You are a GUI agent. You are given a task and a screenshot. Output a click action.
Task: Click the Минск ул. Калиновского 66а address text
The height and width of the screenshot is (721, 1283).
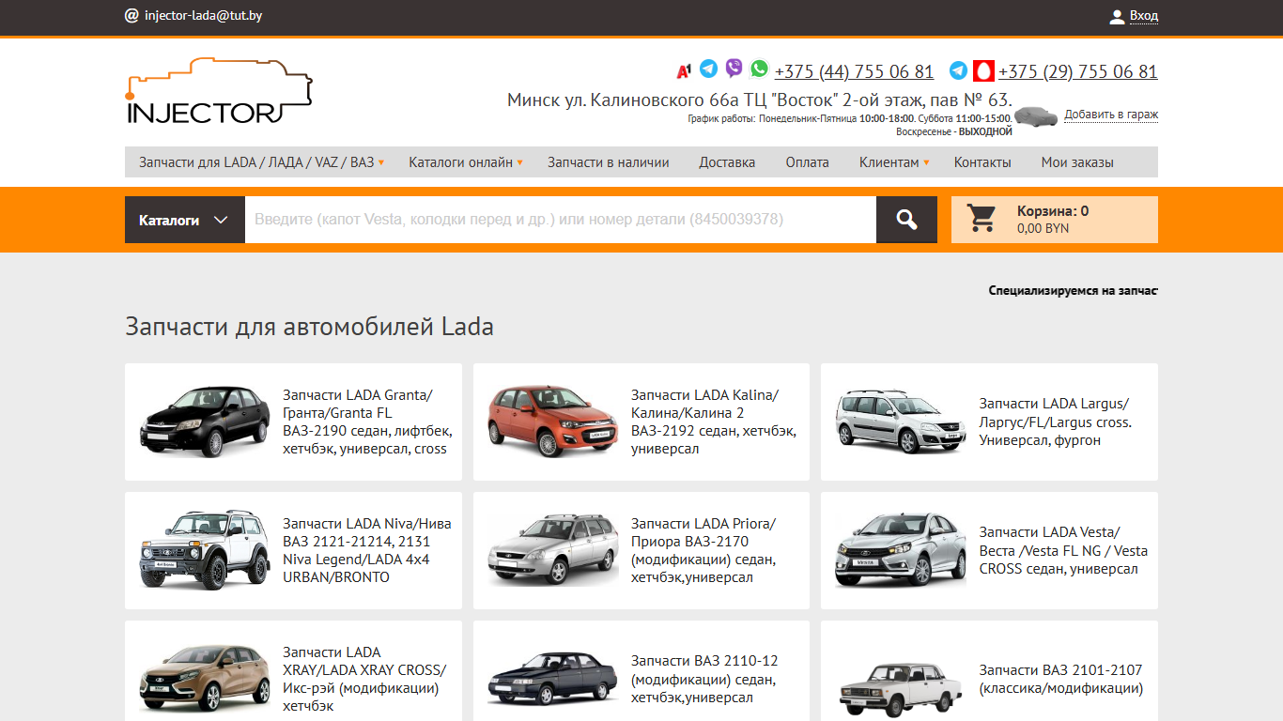point(759,100)
